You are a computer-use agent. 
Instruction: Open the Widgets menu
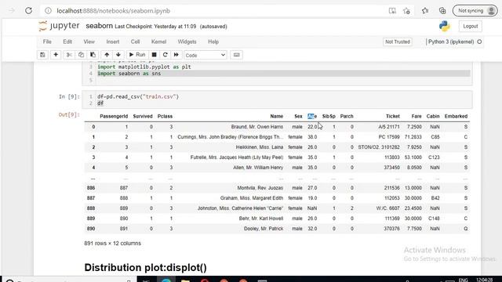pyautogui.click(x=187, y=42)
